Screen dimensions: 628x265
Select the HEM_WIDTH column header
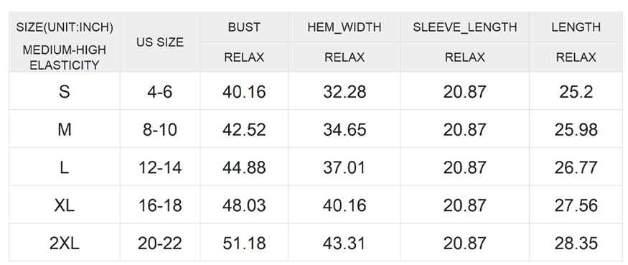tap(345, 27)
